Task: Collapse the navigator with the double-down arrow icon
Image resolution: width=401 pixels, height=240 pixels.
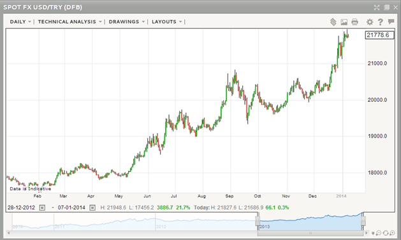Action: point(374,233)
